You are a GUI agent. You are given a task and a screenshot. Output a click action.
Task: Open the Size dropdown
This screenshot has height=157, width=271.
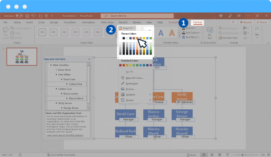[x=257, y=32]
